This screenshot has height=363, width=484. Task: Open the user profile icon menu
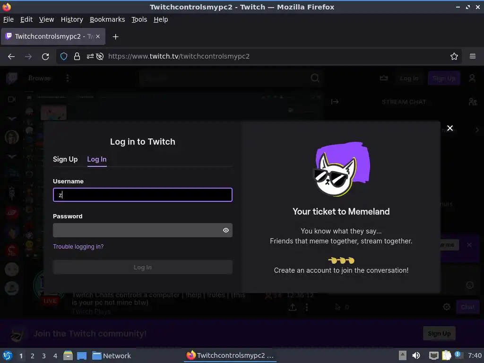[x=472, y=78]
